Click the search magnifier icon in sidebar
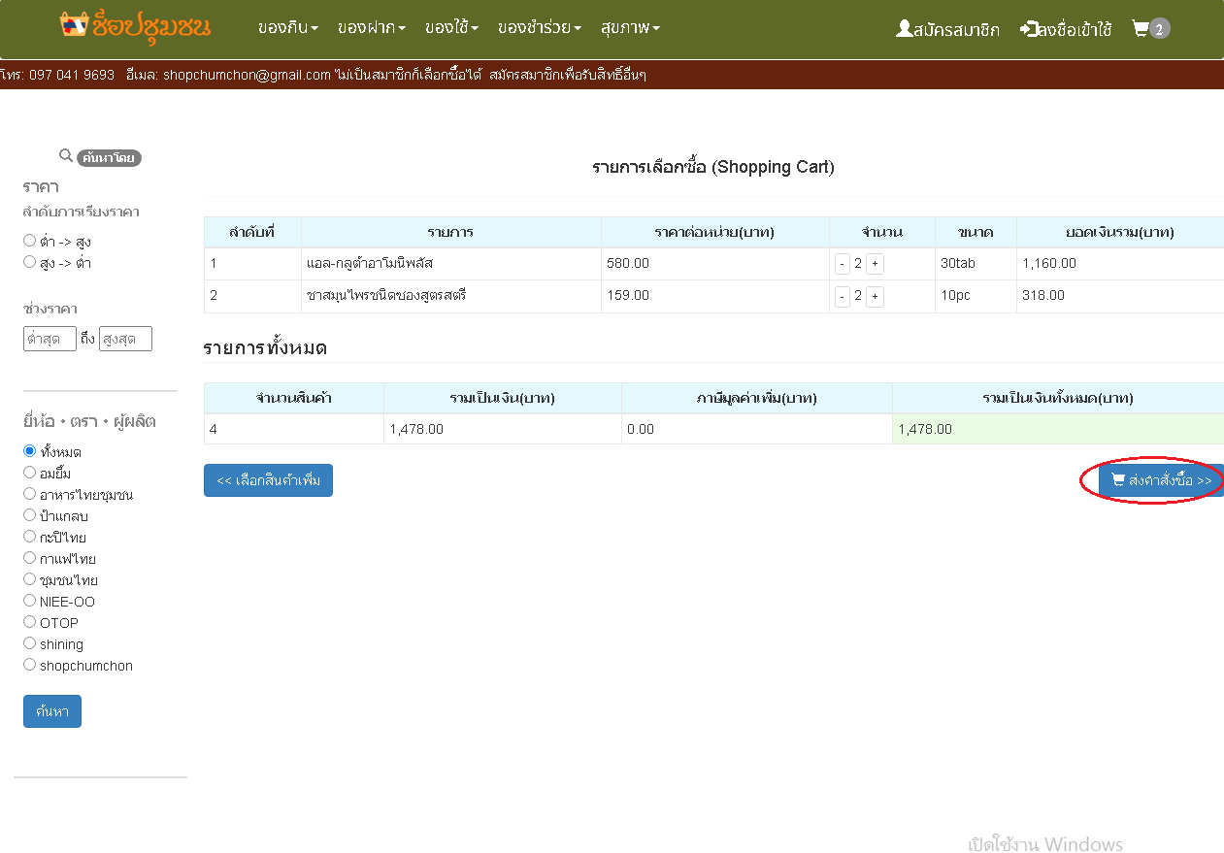This screenshot has width=1224, height=853. click(x=66, y=155)
